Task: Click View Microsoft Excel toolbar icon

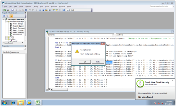Action: [x=4, y=10]
